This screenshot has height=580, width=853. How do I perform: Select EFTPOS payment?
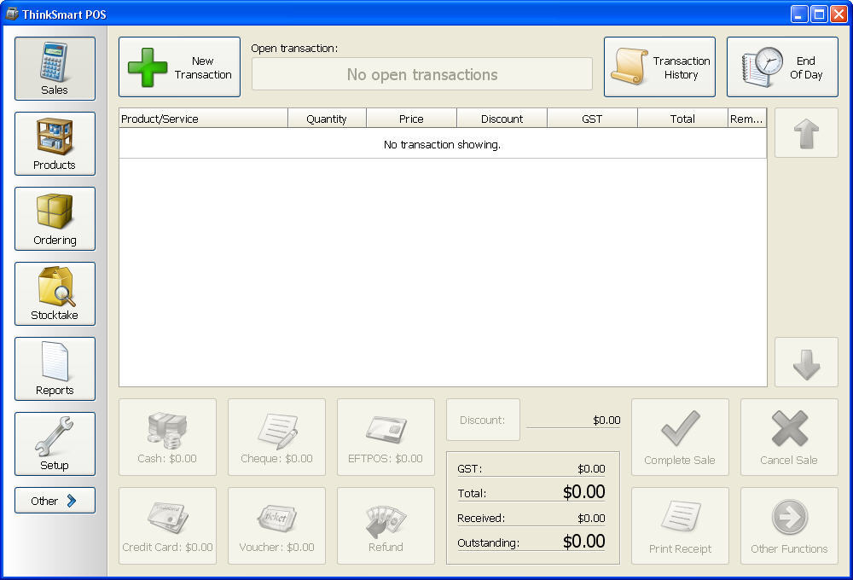tap(386, 437)
